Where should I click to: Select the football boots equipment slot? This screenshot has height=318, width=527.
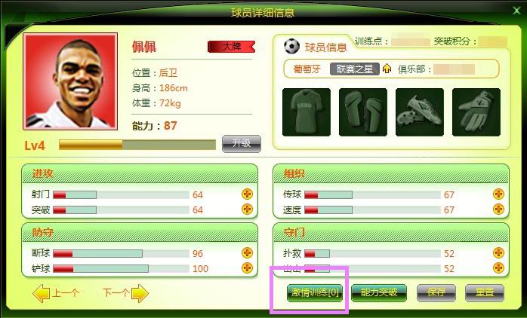[420, 112]
